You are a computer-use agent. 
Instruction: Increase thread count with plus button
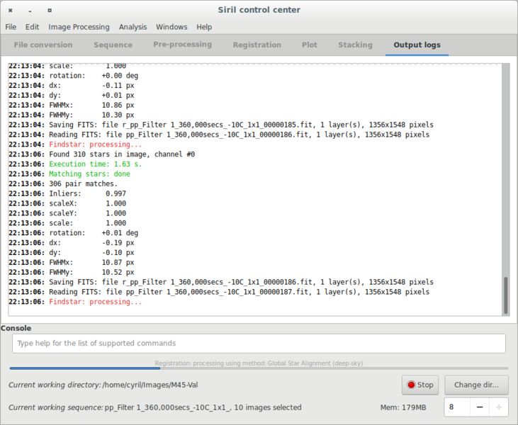[x=499, y=407]
